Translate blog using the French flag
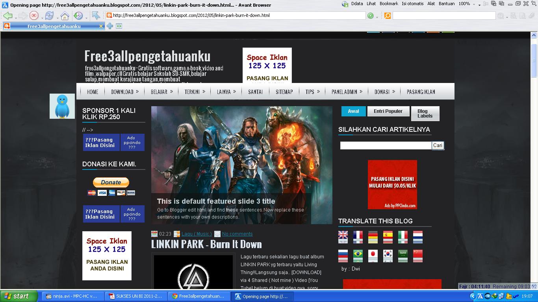538x302 pixels. pos(358,237)
